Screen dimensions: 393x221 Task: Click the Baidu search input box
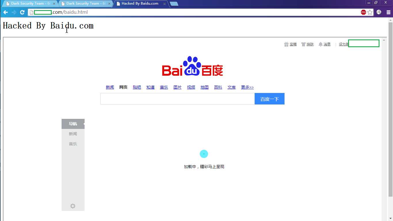(178, 99)
